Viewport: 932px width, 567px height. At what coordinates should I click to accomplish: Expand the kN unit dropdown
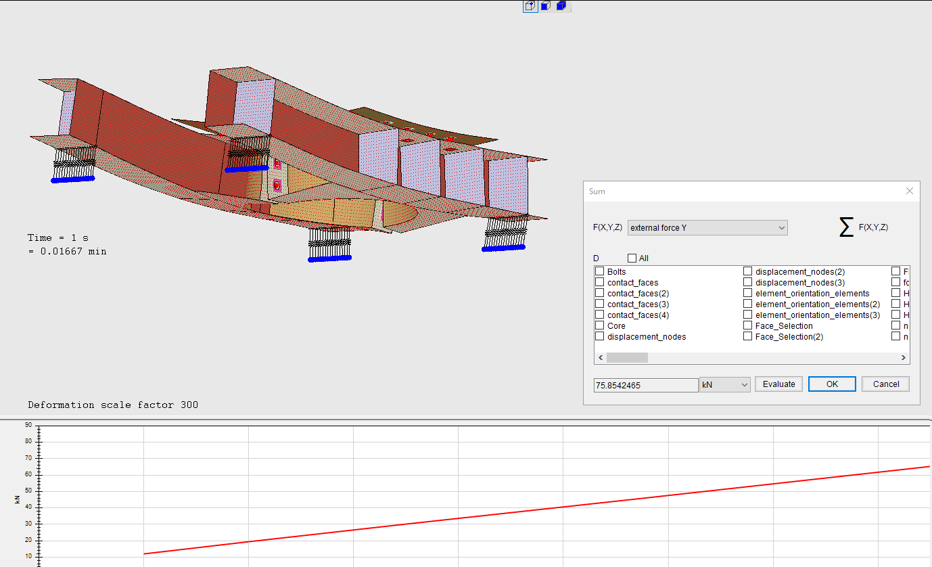(x=725, y=384)
